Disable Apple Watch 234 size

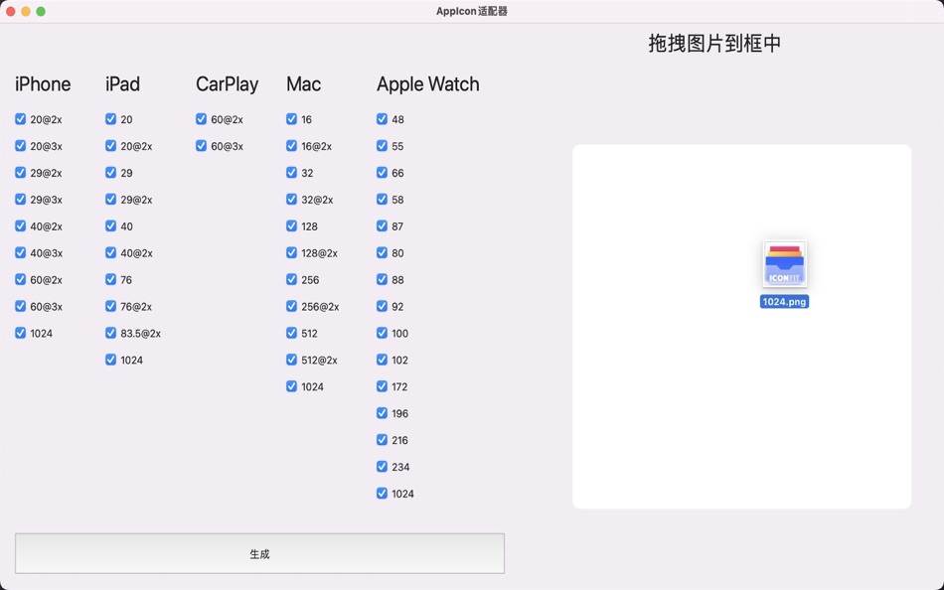382,467
